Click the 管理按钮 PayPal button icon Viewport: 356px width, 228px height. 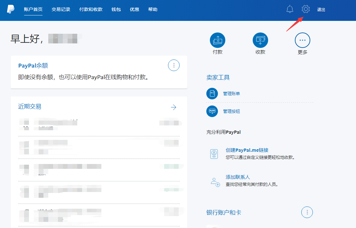point(212,111)
